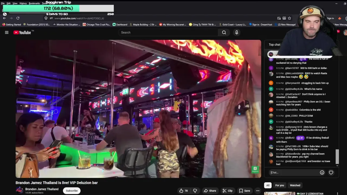Click chat user @bills42
The width and height of the screenshot is (347, 195).
[x=290, y=138]
